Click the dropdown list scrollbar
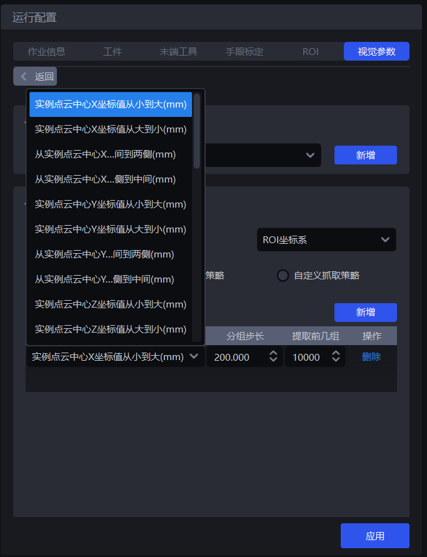Image resolution: width=427 pixels, height=557 pixels. click(197, 131)
